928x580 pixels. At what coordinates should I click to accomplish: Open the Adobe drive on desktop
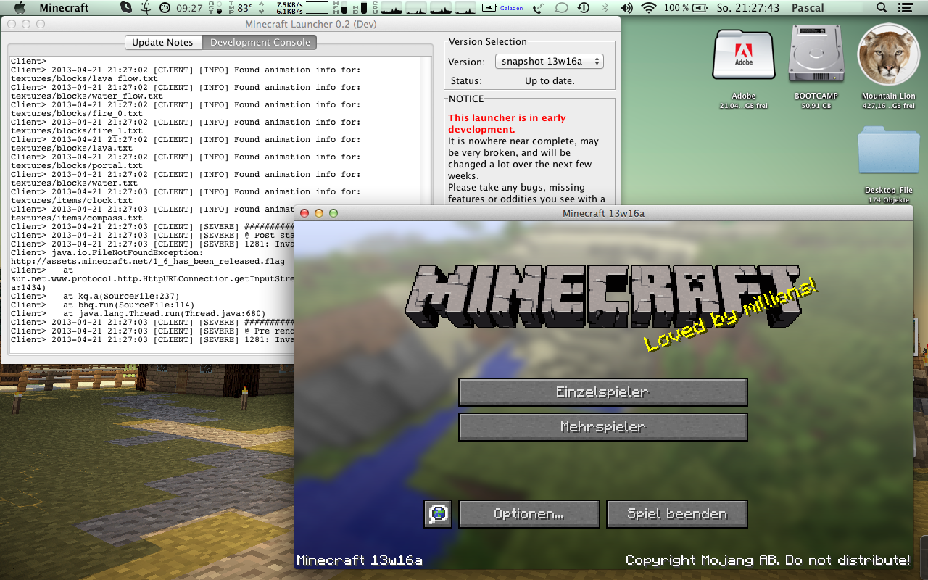743,55
